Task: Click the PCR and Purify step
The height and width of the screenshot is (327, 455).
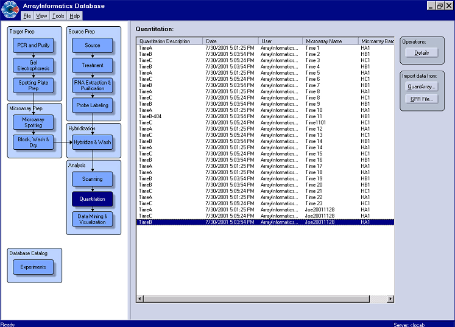Action: tap(34, 45)
